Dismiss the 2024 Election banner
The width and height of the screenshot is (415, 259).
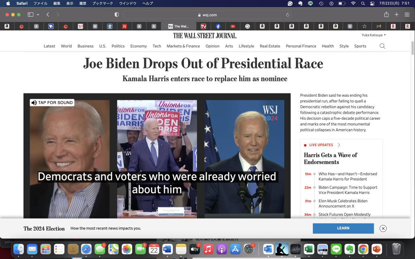coord(383,228)
